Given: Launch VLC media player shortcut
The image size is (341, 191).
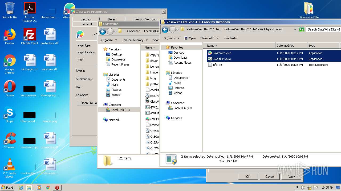Looking at the screenshot, I should (10, 168).
